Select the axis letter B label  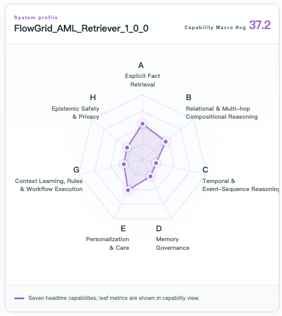pos(188,97)
